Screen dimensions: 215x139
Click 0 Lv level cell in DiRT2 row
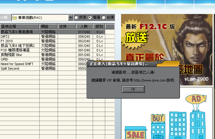[99, 36]
